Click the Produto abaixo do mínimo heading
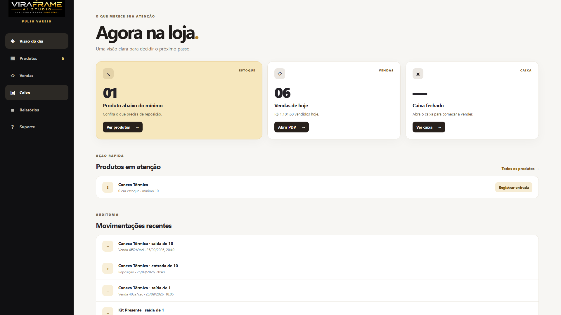Screen dimensions: 561x315 [133, 106]
